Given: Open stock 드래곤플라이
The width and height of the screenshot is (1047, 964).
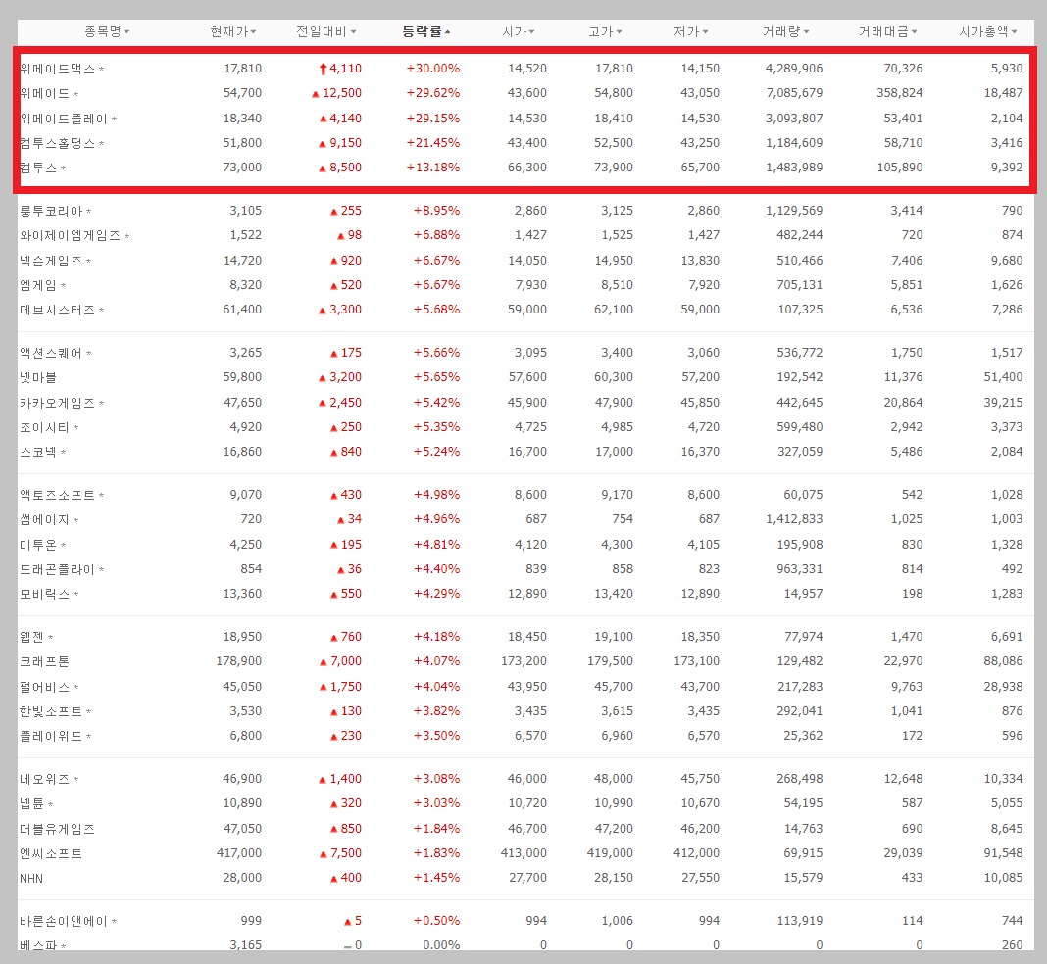Looking at the screenshot, I should click(x=58, y=570).
